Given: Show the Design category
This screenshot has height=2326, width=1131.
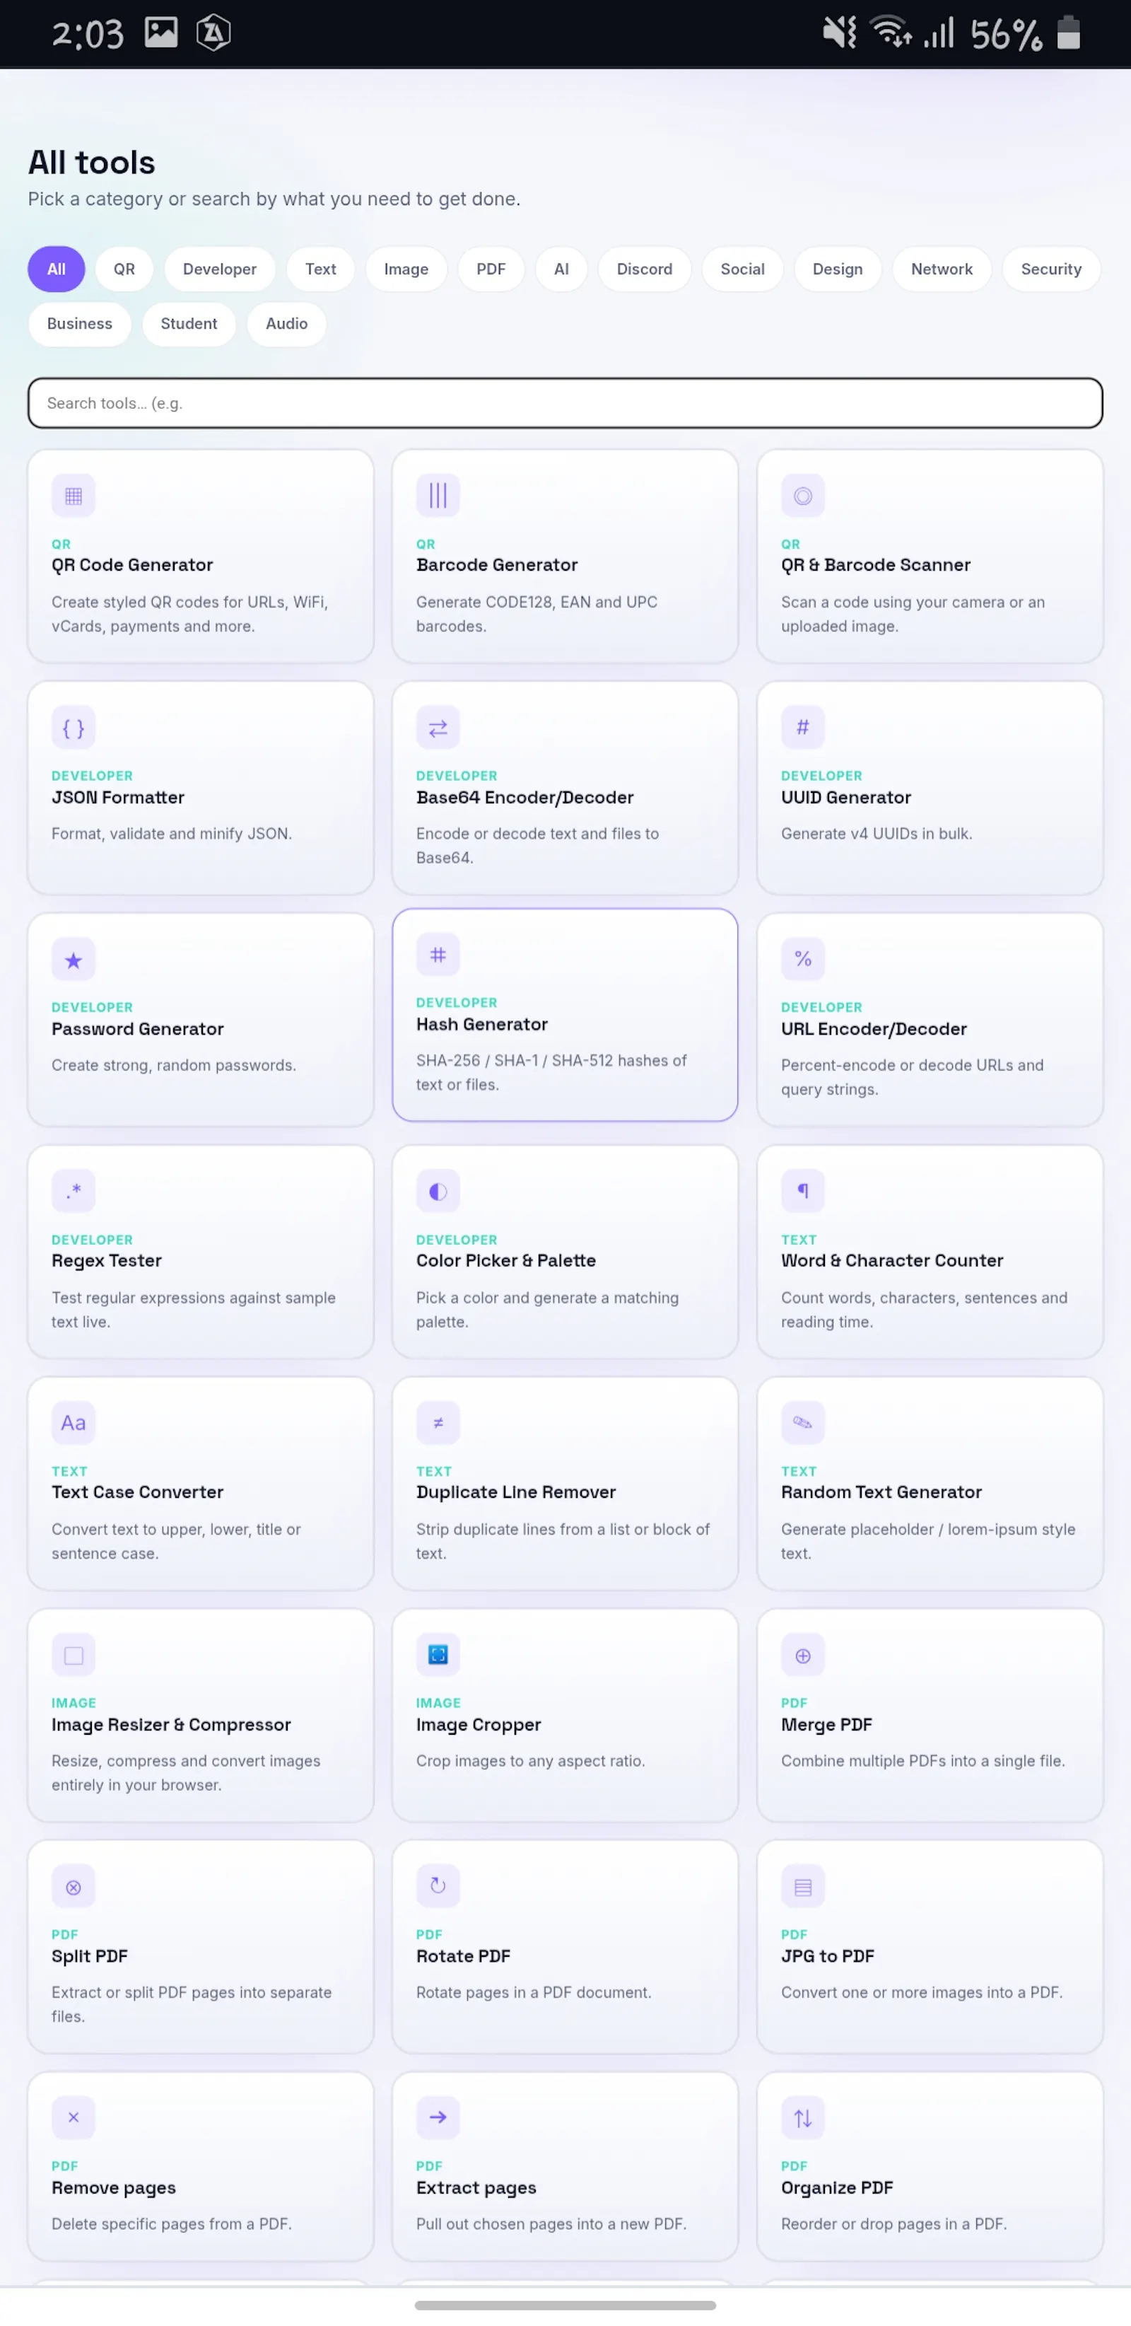Looking at the screenshot, I should 838,269.
